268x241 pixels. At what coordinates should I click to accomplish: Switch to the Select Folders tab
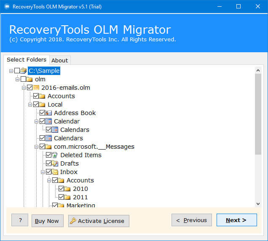[27, 60]
